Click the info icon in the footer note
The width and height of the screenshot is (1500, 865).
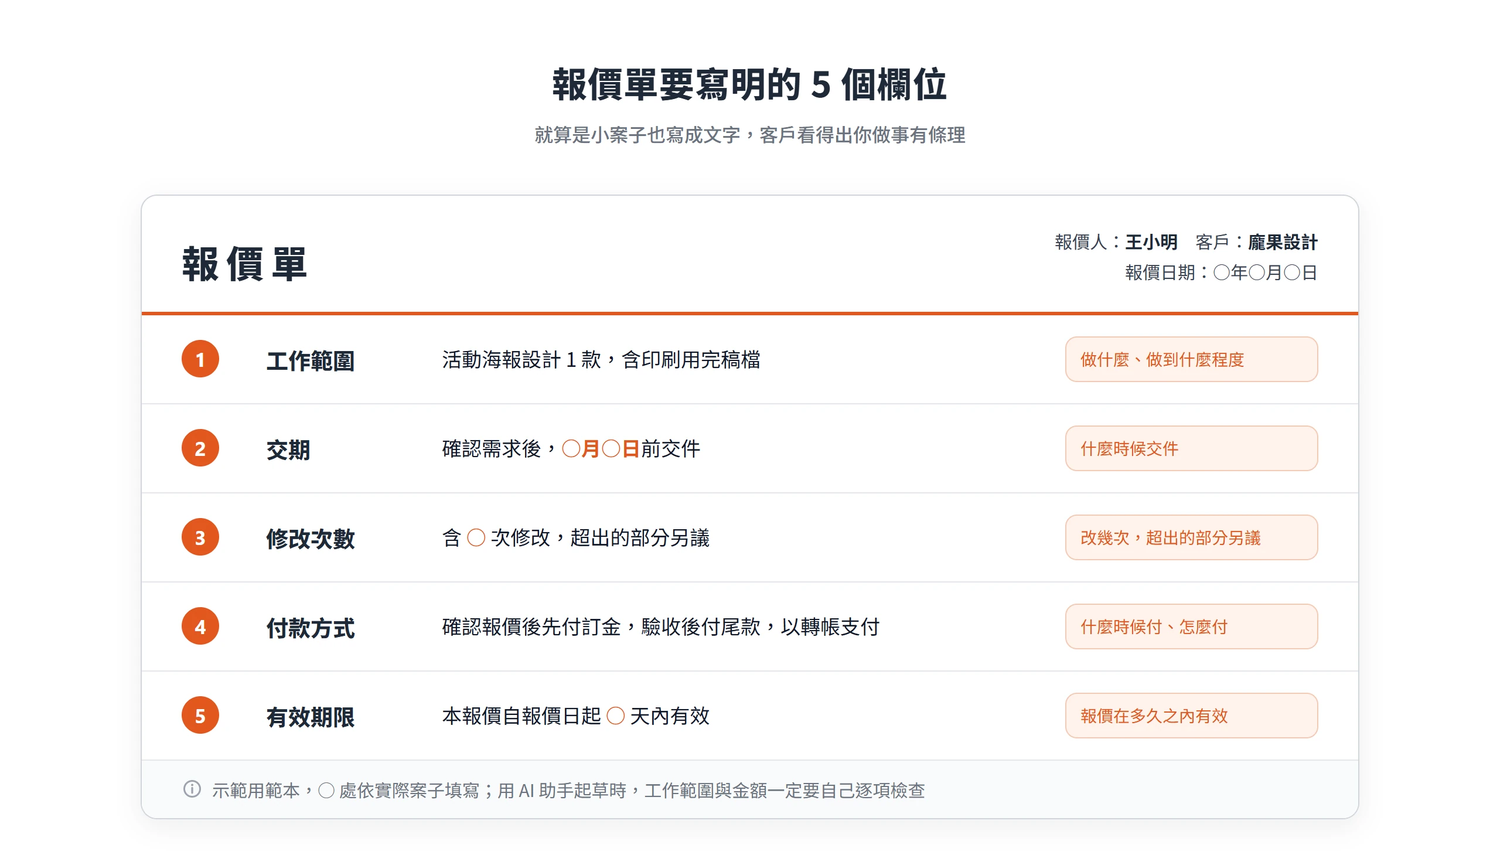(x=192, y=789)
